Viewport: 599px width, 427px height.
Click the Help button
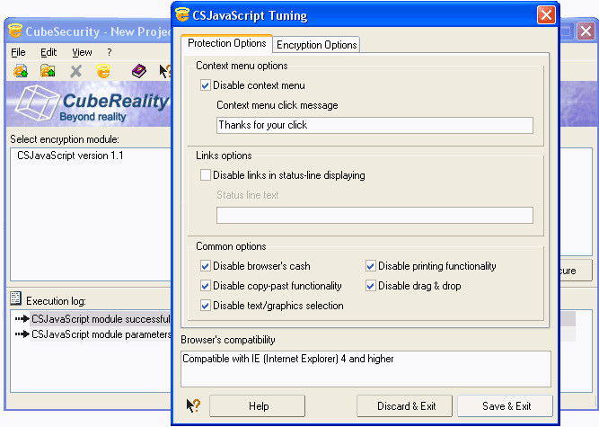pyautogui.click(x=257, y=406)
